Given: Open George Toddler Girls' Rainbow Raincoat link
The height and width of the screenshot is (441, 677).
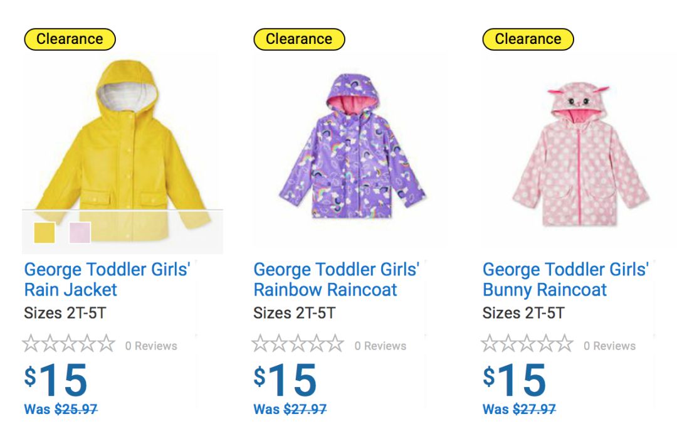Looking at the screenshot, I should (x=336, y=280).
